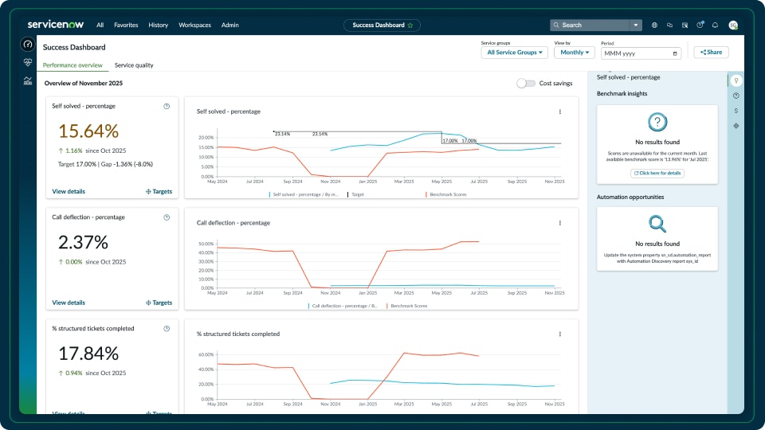Click the heartbeat health icon in left sidebar
The width and height of the screenshot is (765, 430).
[28, 62]
